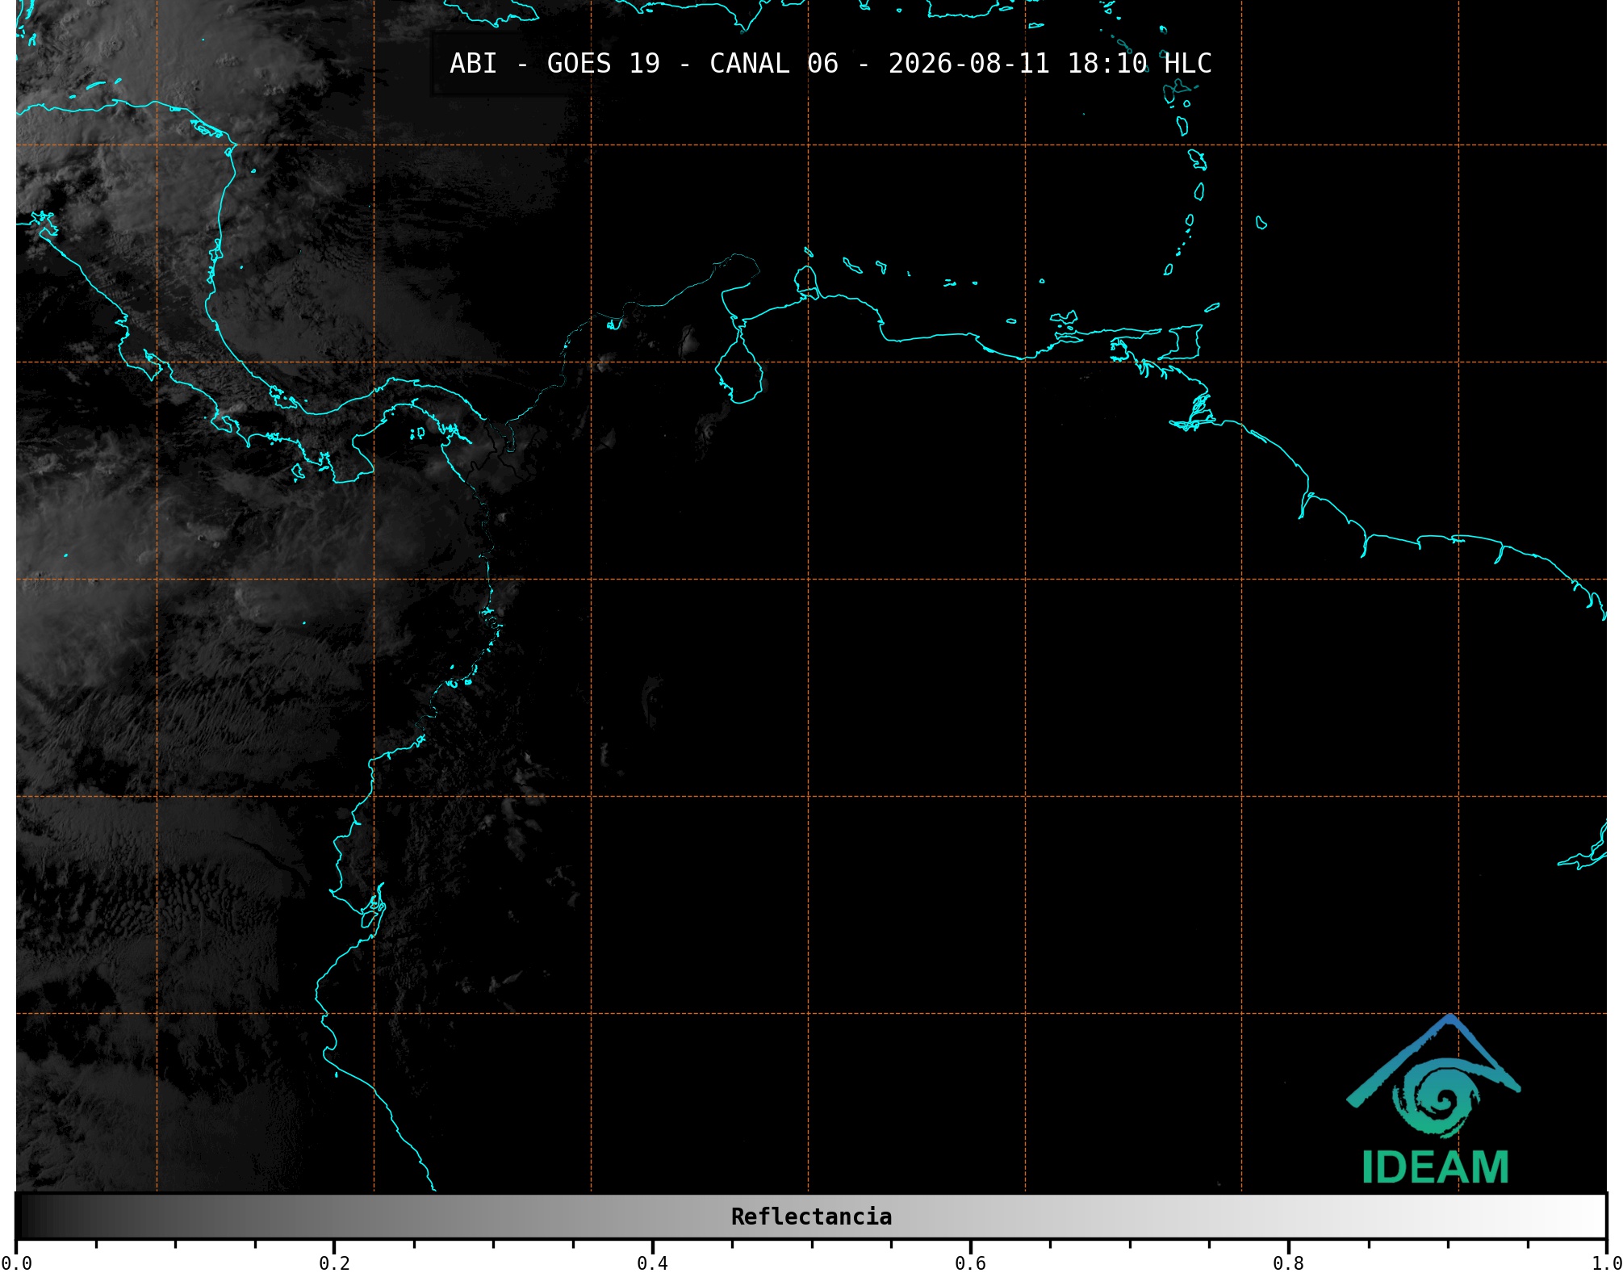Click the 0.8 tick label on colorbar
Screen dimensions: 1623x1273
coord(1288,1263)
